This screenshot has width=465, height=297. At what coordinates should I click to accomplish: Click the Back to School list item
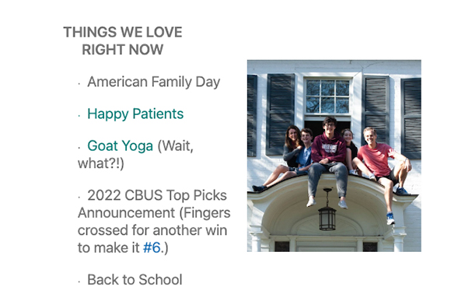point(135,280)
